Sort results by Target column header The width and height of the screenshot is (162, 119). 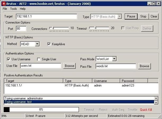pyautogui.click(x=34, y=81)
